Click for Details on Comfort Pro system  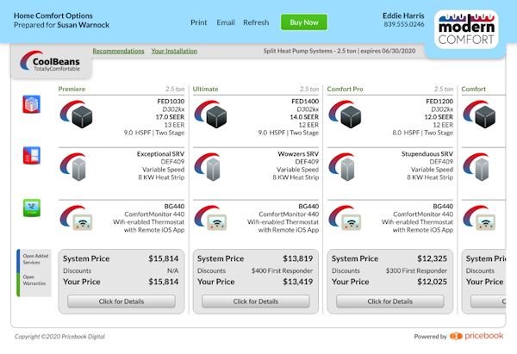pyautogui.click(x=389, y=301)
